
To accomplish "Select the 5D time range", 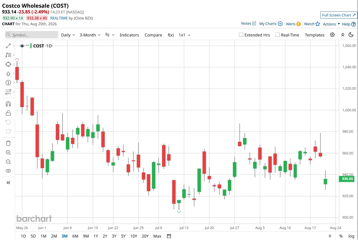I will (x=33, y=236).
